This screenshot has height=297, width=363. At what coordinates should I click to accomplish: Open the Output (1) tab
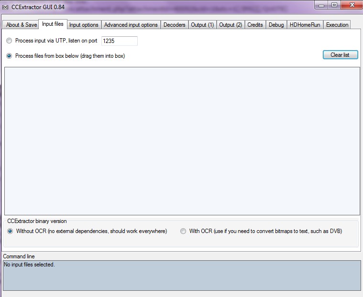coord(202,25)
